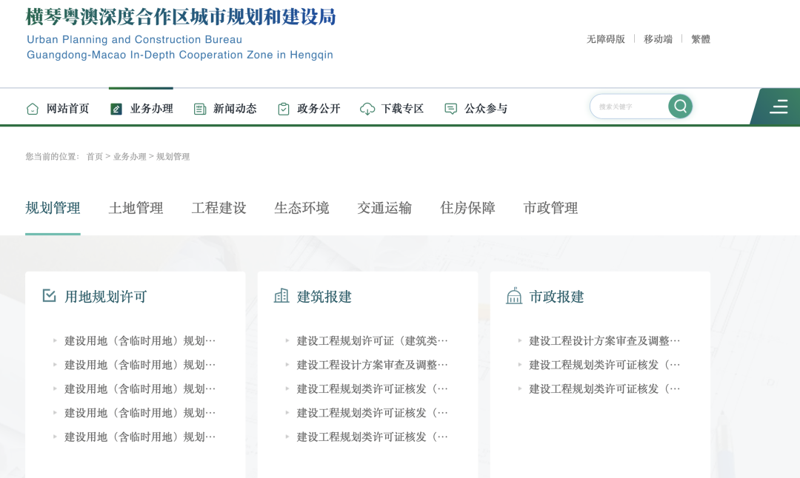Open the 无障碍版 accessibility link
The image size is (800, 478).
tap(605, 39)
